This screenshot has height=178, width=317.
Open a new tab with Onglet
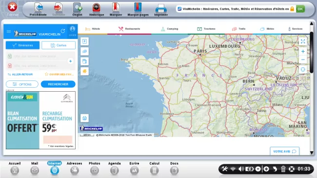(x=77, y=9)
